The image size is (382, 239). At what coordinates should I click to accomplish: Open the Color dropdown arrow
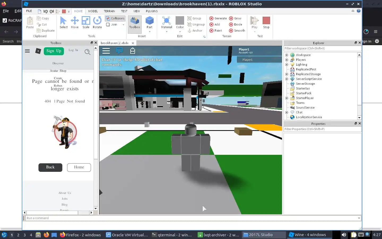180,32
